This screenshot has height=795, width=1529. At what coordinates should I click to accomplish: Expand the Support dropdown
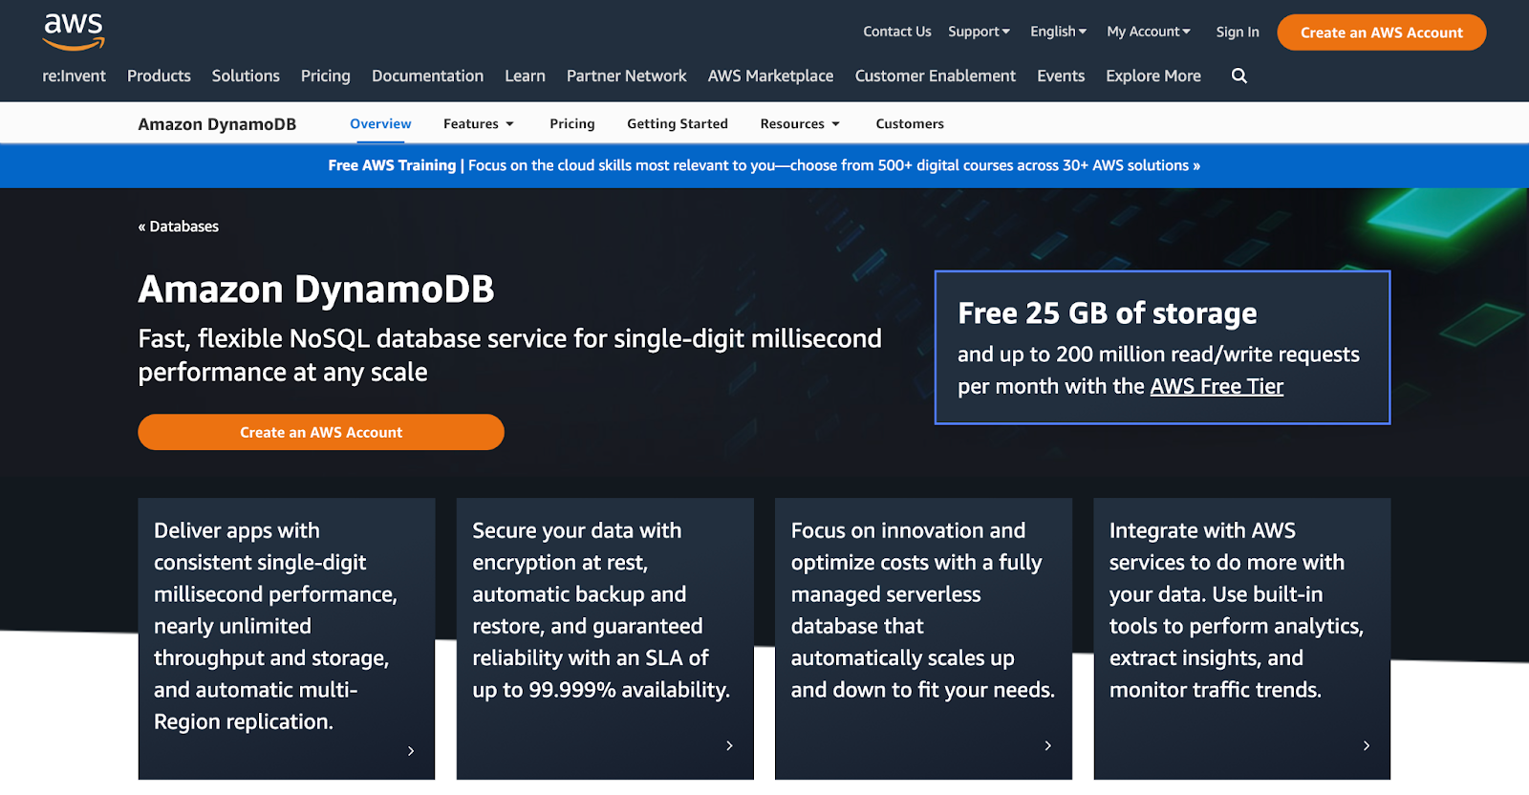[979, 32]
